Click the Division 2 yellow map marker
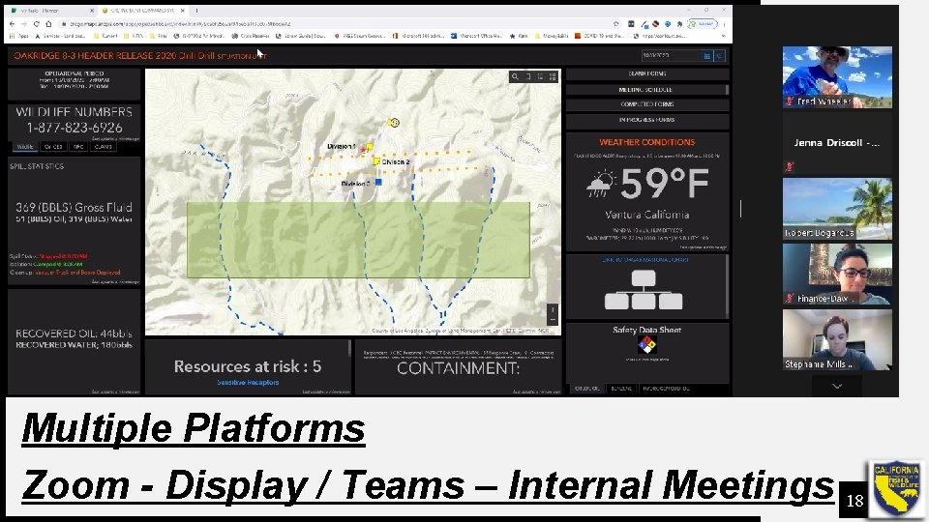929x522 pixels. click(x=376, y=161)
